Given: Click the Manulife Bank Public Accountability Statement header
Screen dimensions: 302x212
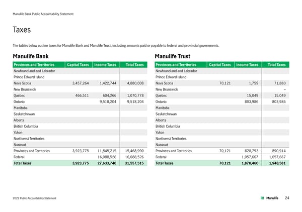Looking at the screenshot, I should tap(44, 14).
